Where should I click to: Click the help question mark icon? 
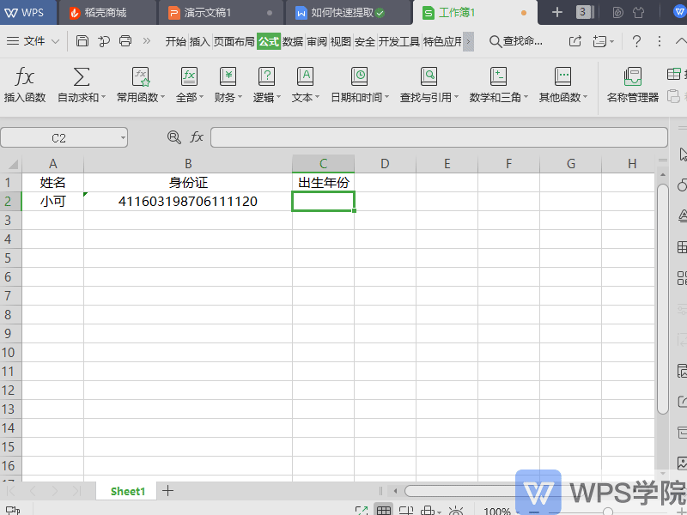pos(636,41)
